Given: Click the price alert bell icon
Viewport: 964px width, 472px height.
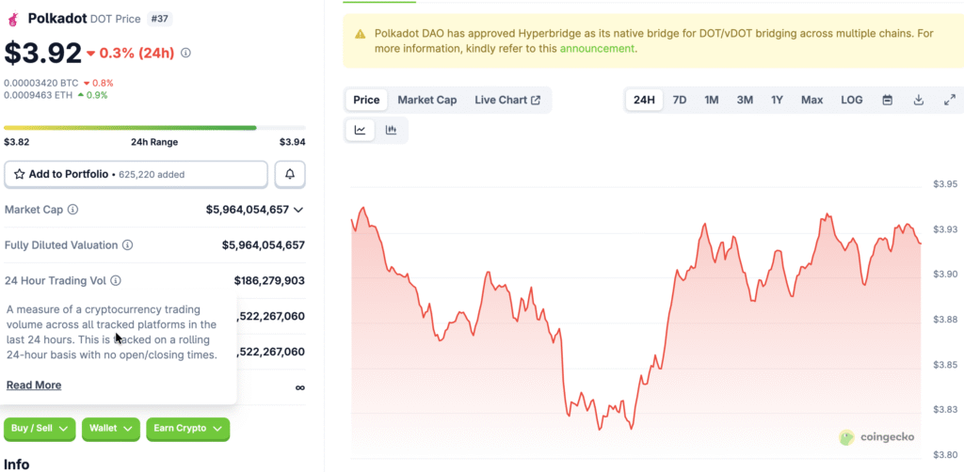Looking at the screenshot, I should coord(290,174).
